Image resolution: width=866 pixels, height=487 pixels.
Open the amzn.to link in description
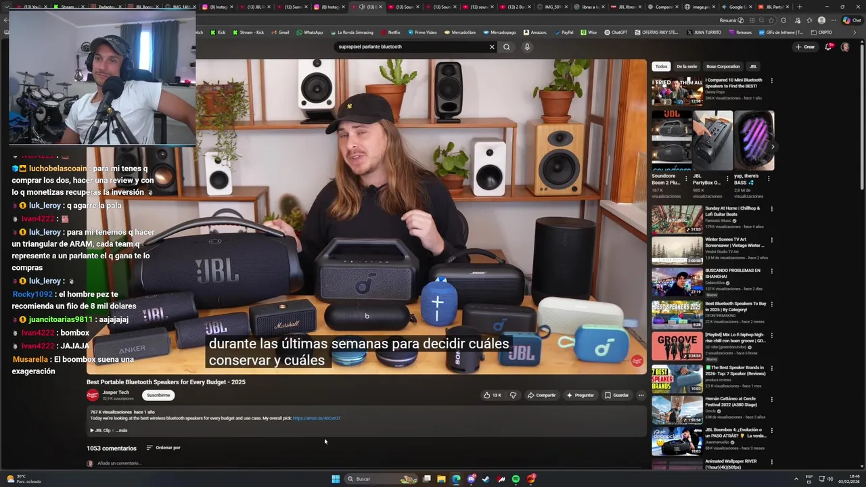pos(316,418)
